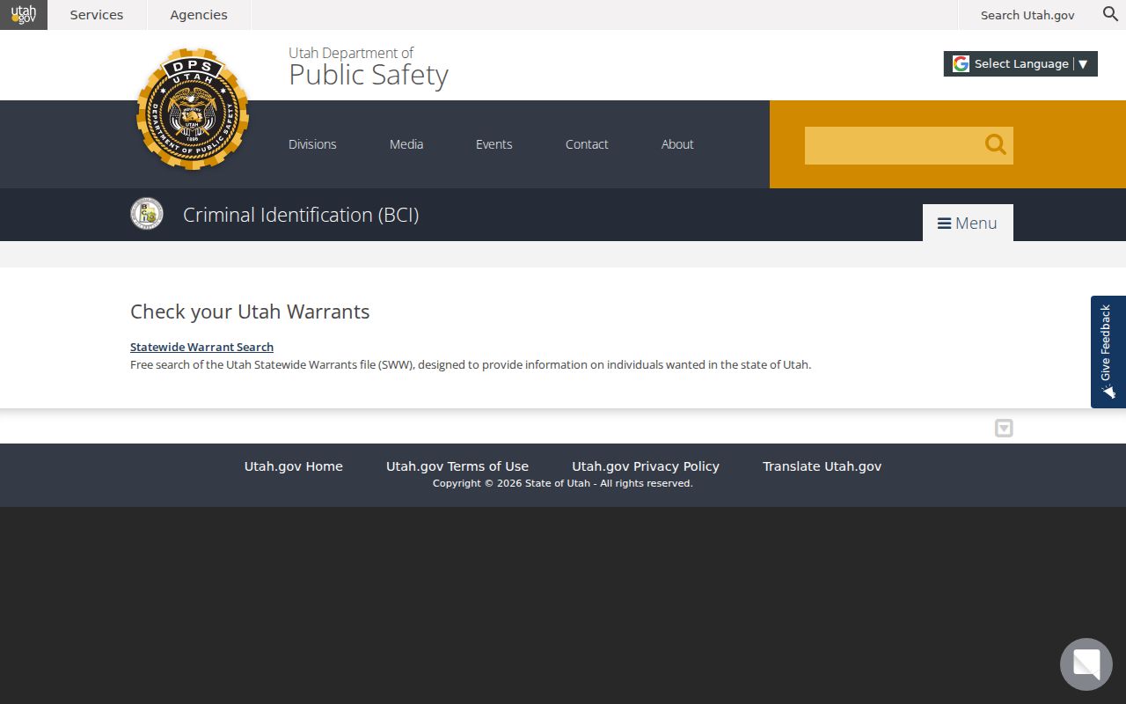Open the chat bubble widget

coord(1086,664)
